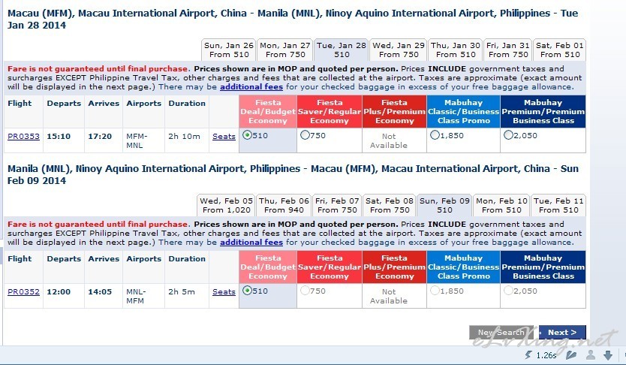Select the 1,850 Mabuhay Classic fare for PR0353
Viewport: 626px width, 365px height.
(x=435, y=135)
